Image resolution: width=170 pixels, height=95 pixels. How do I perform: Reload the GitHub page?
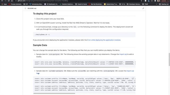(x=9, y=1)
